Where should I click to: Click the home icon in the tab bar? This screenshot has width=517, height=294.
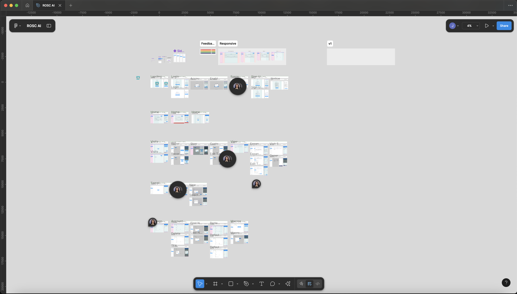27,5
